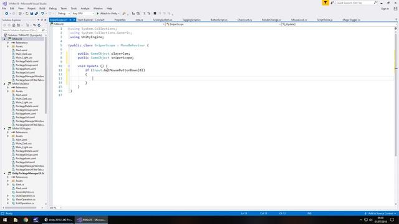Image resolution: width=399 pixels, height=224 pixels.
Task: Click Solution Explorer Sync with Active Document icon
Action: coord(34,25)
